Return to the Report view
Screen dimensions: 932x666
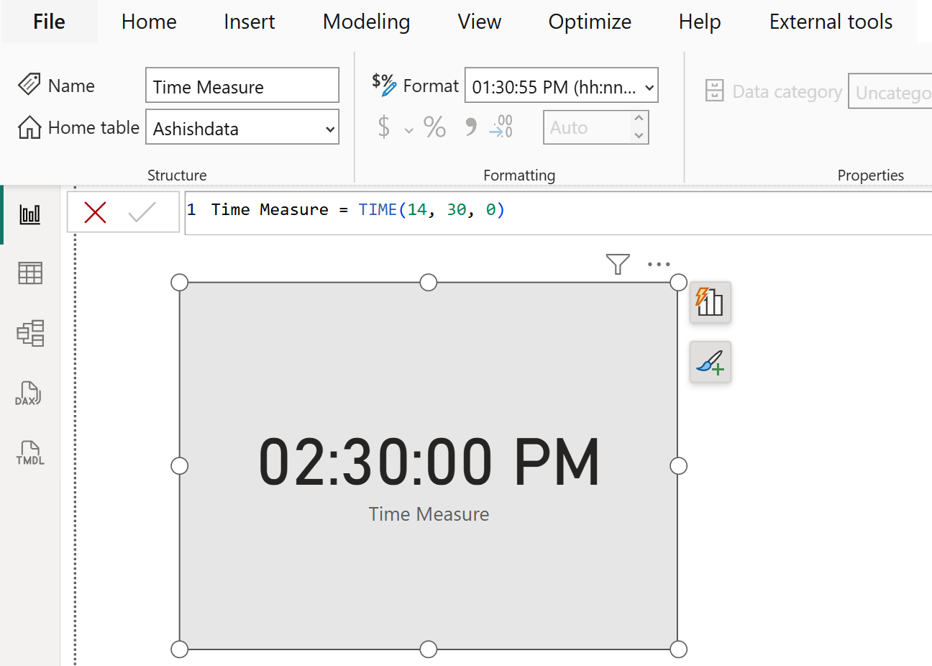(29, 214)
